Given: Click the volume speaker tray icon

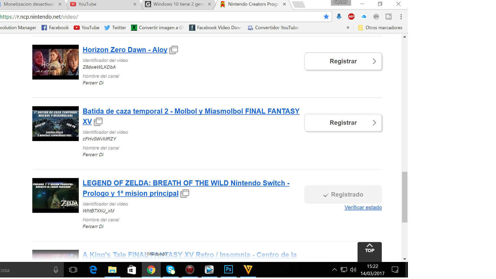Looking at the screenshot, I should pos(353,270).
